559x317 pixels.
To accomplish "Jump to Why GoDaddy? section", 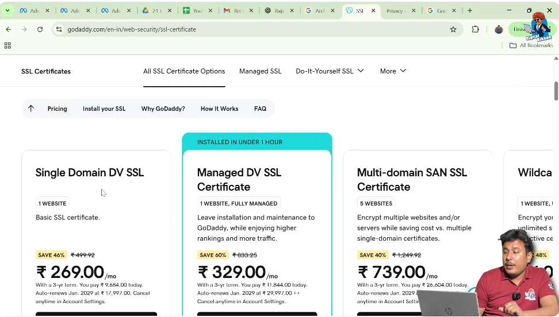I will click(x=163, y=109).
